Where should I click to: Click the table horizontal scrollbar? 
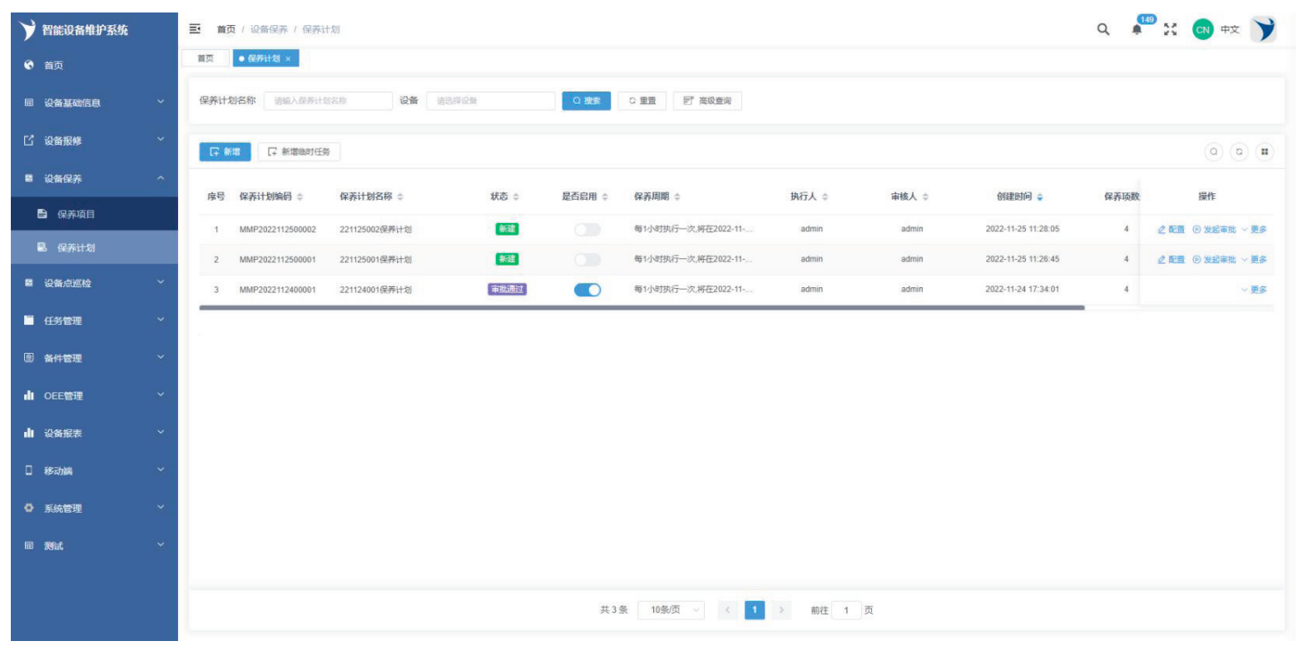tap(641, 307)
